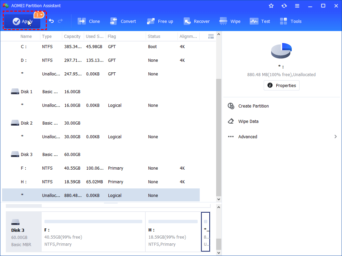
Task: Click the pie chart disk usage icon
Action: (x=281, y=51)
